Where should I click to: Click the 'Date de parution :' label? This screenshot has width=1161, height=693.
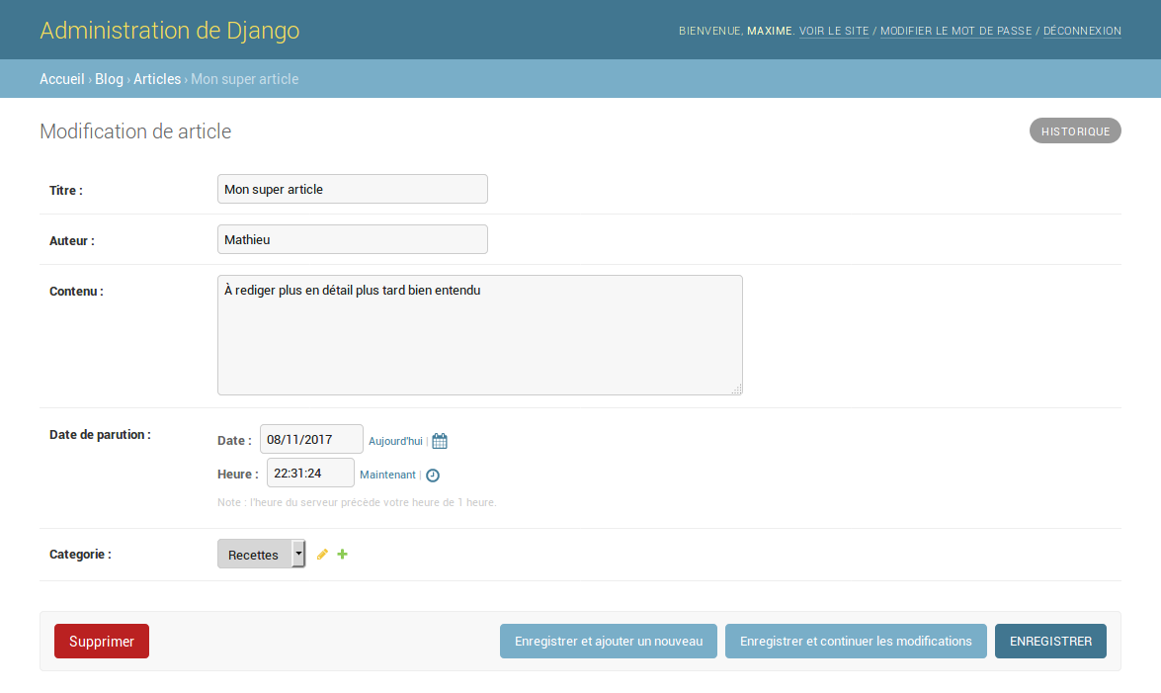coord(100,434)
